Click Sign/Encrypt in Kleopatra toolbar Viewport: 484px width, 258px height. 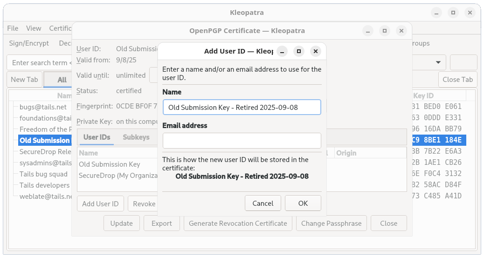pyautogui.click(x=29, y=43)
